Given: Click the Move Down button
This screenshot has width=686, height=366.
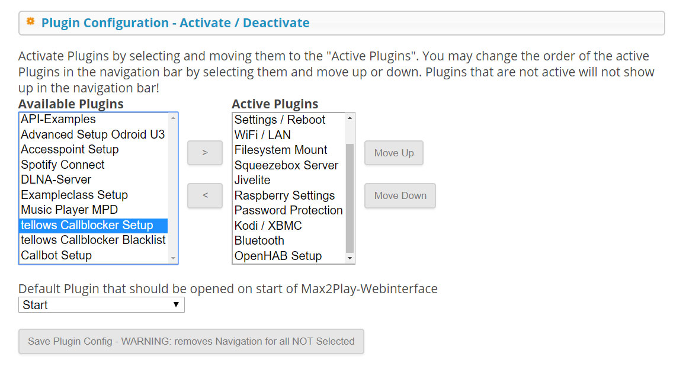Looking at the screenshot, I should point(400,195).
